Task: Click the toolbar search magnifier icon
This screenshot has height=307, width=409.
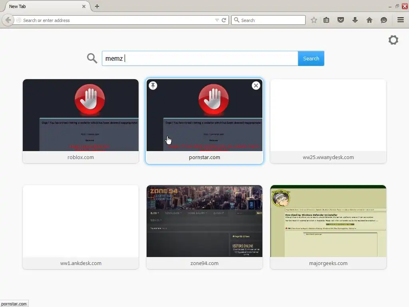Action: (x=236, y=20)
